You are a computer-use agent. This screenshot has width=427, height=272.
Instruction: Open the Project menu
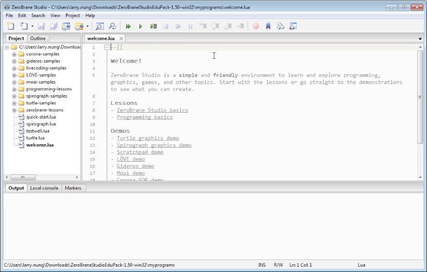click(x=73, y=16)
